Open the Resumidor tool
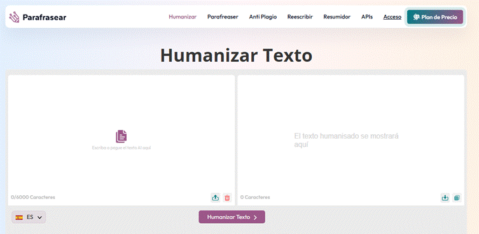This screenshot has height=234, width=479. tap(337, 17)
